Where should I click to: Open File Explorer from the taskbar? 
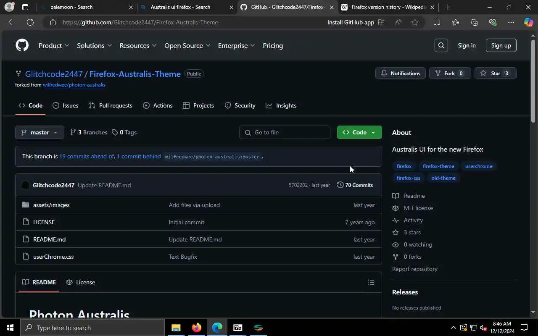pyautogui.click(x=176, y=328)
